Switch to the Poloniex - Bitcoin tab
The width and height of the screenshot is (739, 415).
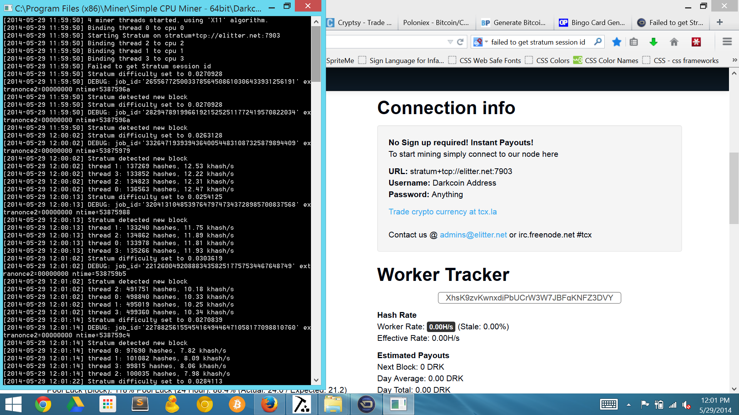436,23
